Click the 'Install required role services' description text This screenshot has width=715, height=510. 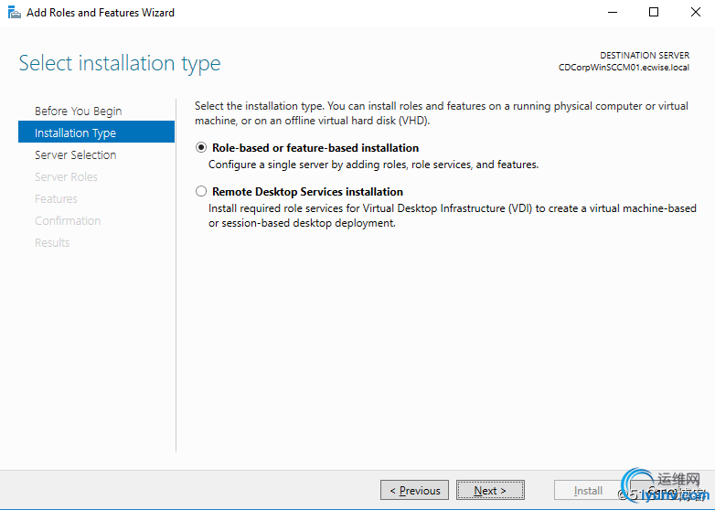452,216
